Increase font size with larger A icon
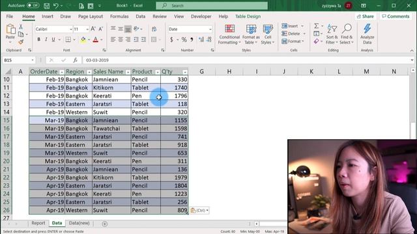417x234 pixels. pos(93,29)
